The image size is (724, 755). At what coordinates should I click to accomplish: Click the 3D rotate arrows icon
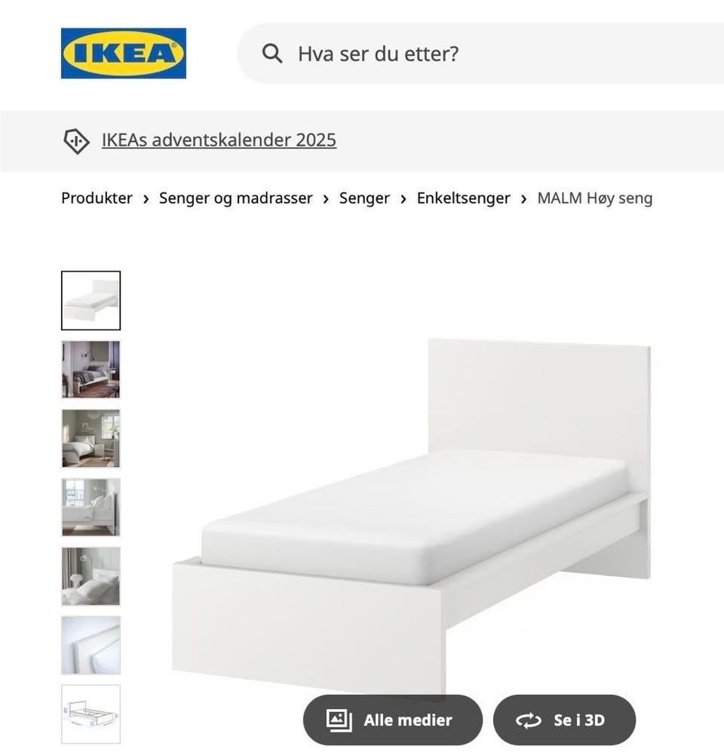(529, 720)
